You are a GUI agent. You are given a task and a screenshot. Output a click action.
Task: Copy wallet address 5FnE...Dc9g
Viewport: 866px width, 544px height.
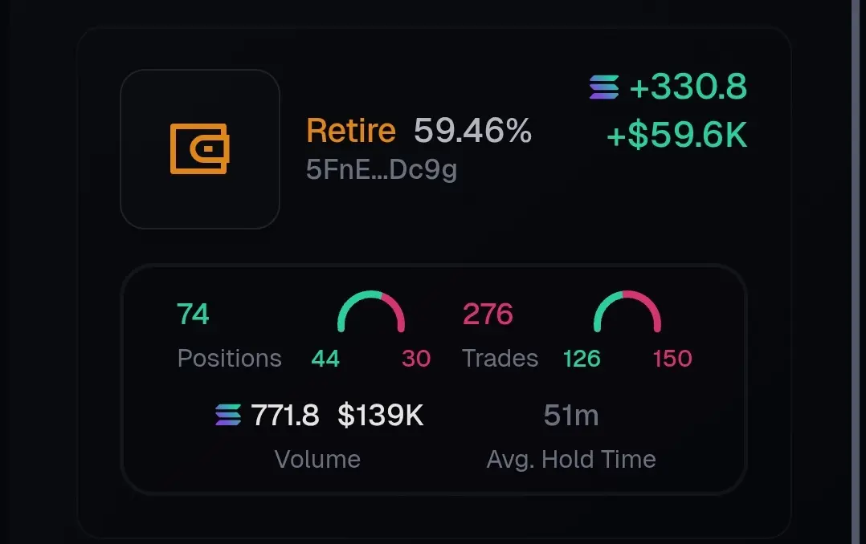point(381,169)
